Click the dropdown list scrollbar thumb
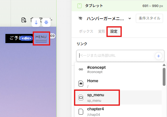 (x=164, y=77)
